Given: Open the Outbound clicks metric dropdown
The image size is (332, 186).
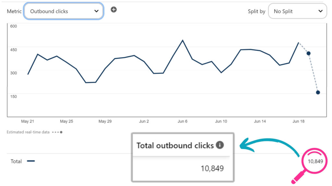Looking at the screenshot, I should pyautogui.click(x=64, y=11).
